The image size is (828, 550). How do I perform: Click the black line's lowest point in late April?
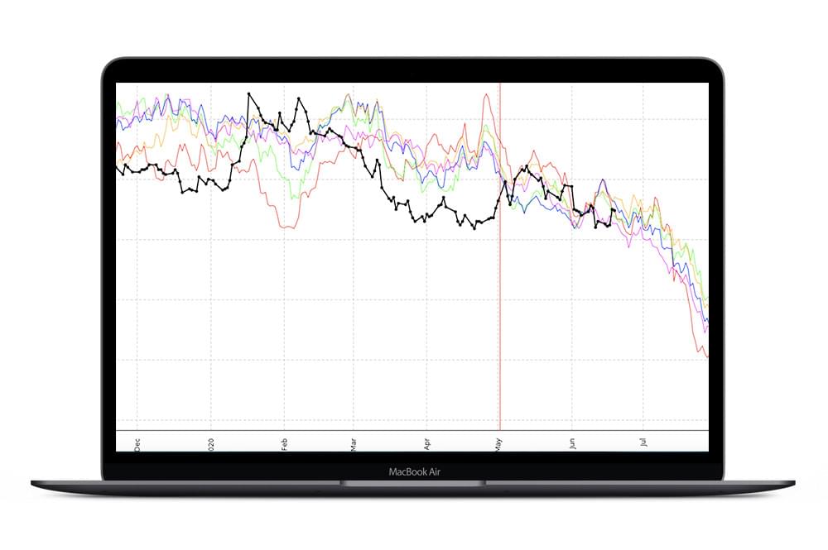coord(474,228)
